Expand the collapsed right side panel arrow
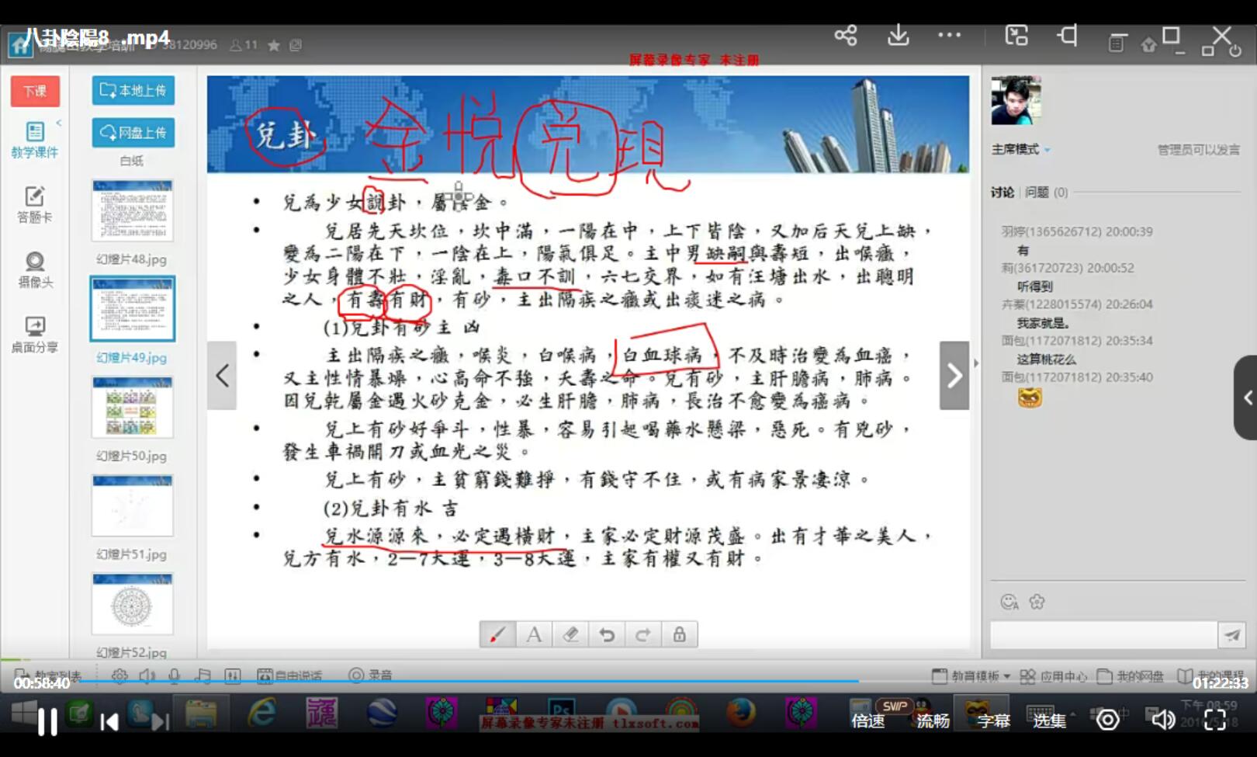This screenshot has height=757, width=1257. click(1246, 398)
